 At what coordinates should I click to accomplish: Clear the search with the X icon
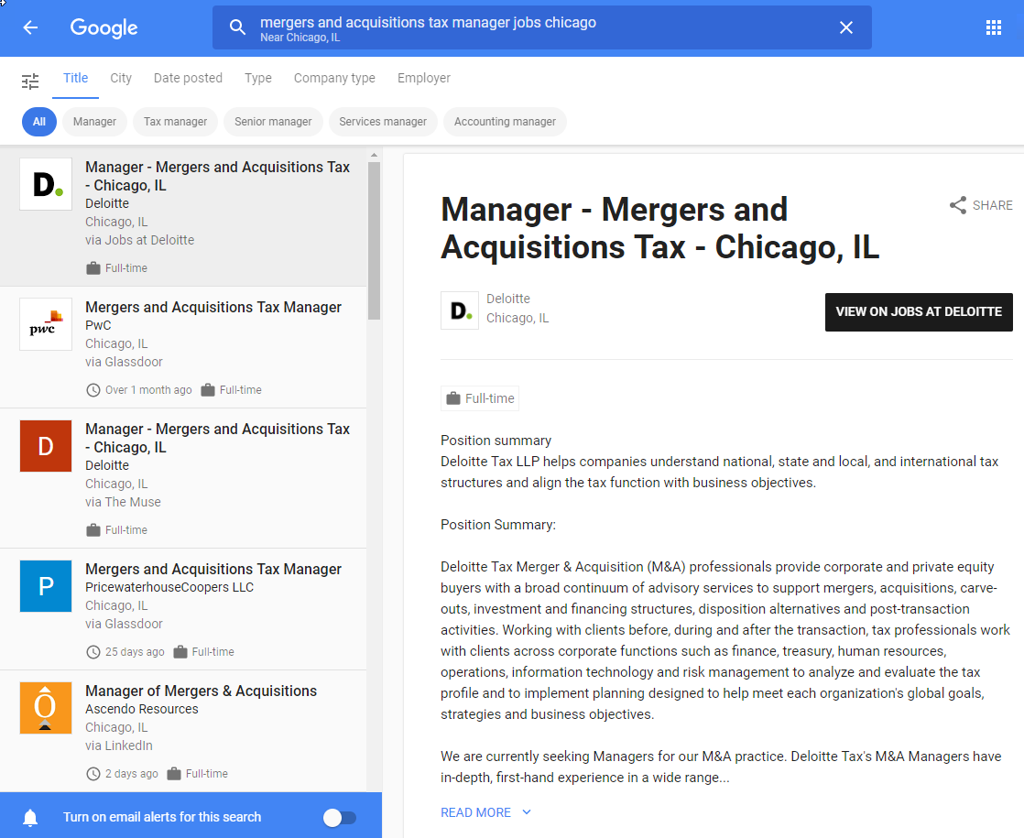pos(846,27)
